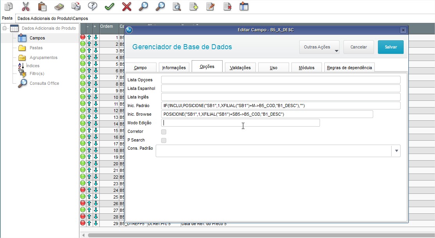The width and height of the screenshot is (435, 238).
Task: Click the red status circle on row 1
Action: point(83,37)
